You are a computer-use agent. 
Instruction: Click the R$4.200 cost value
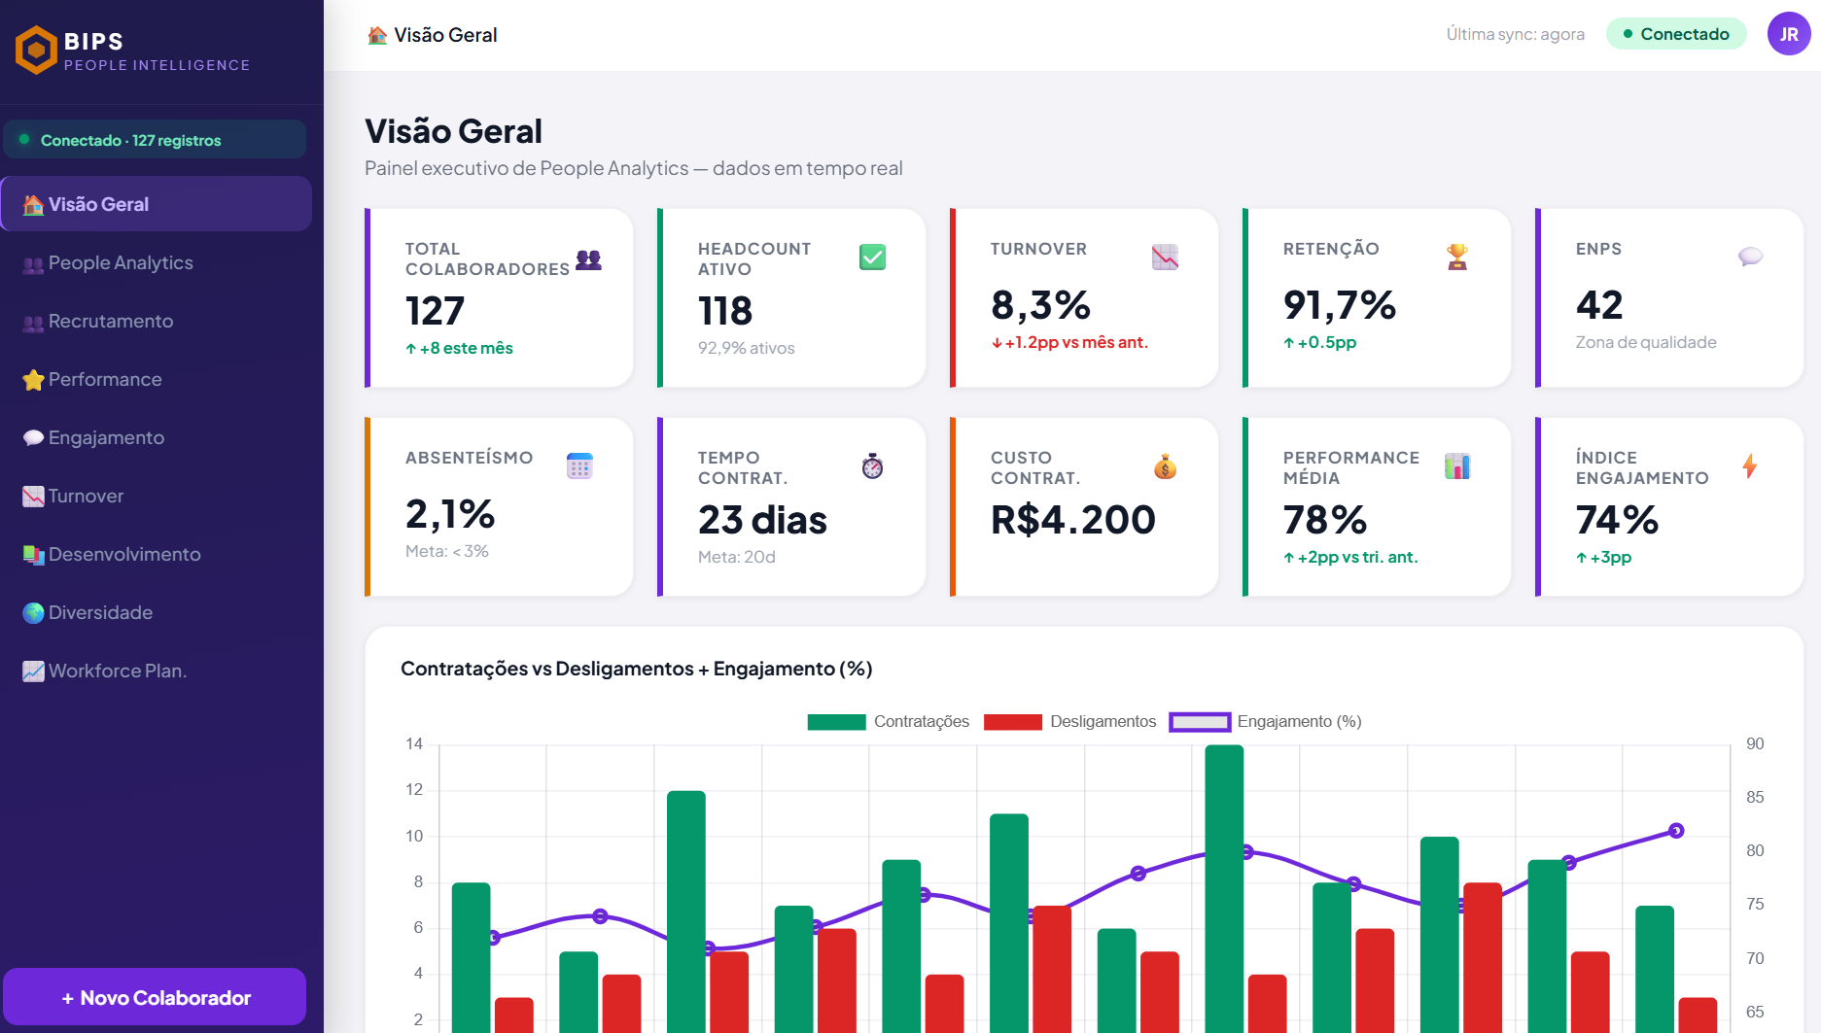(x=1072, y=520)
